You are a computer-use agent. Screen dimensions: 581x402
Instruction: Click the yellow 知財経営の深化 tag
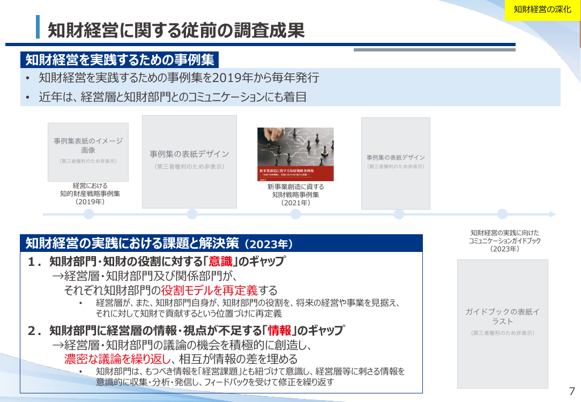click(542, 10)
